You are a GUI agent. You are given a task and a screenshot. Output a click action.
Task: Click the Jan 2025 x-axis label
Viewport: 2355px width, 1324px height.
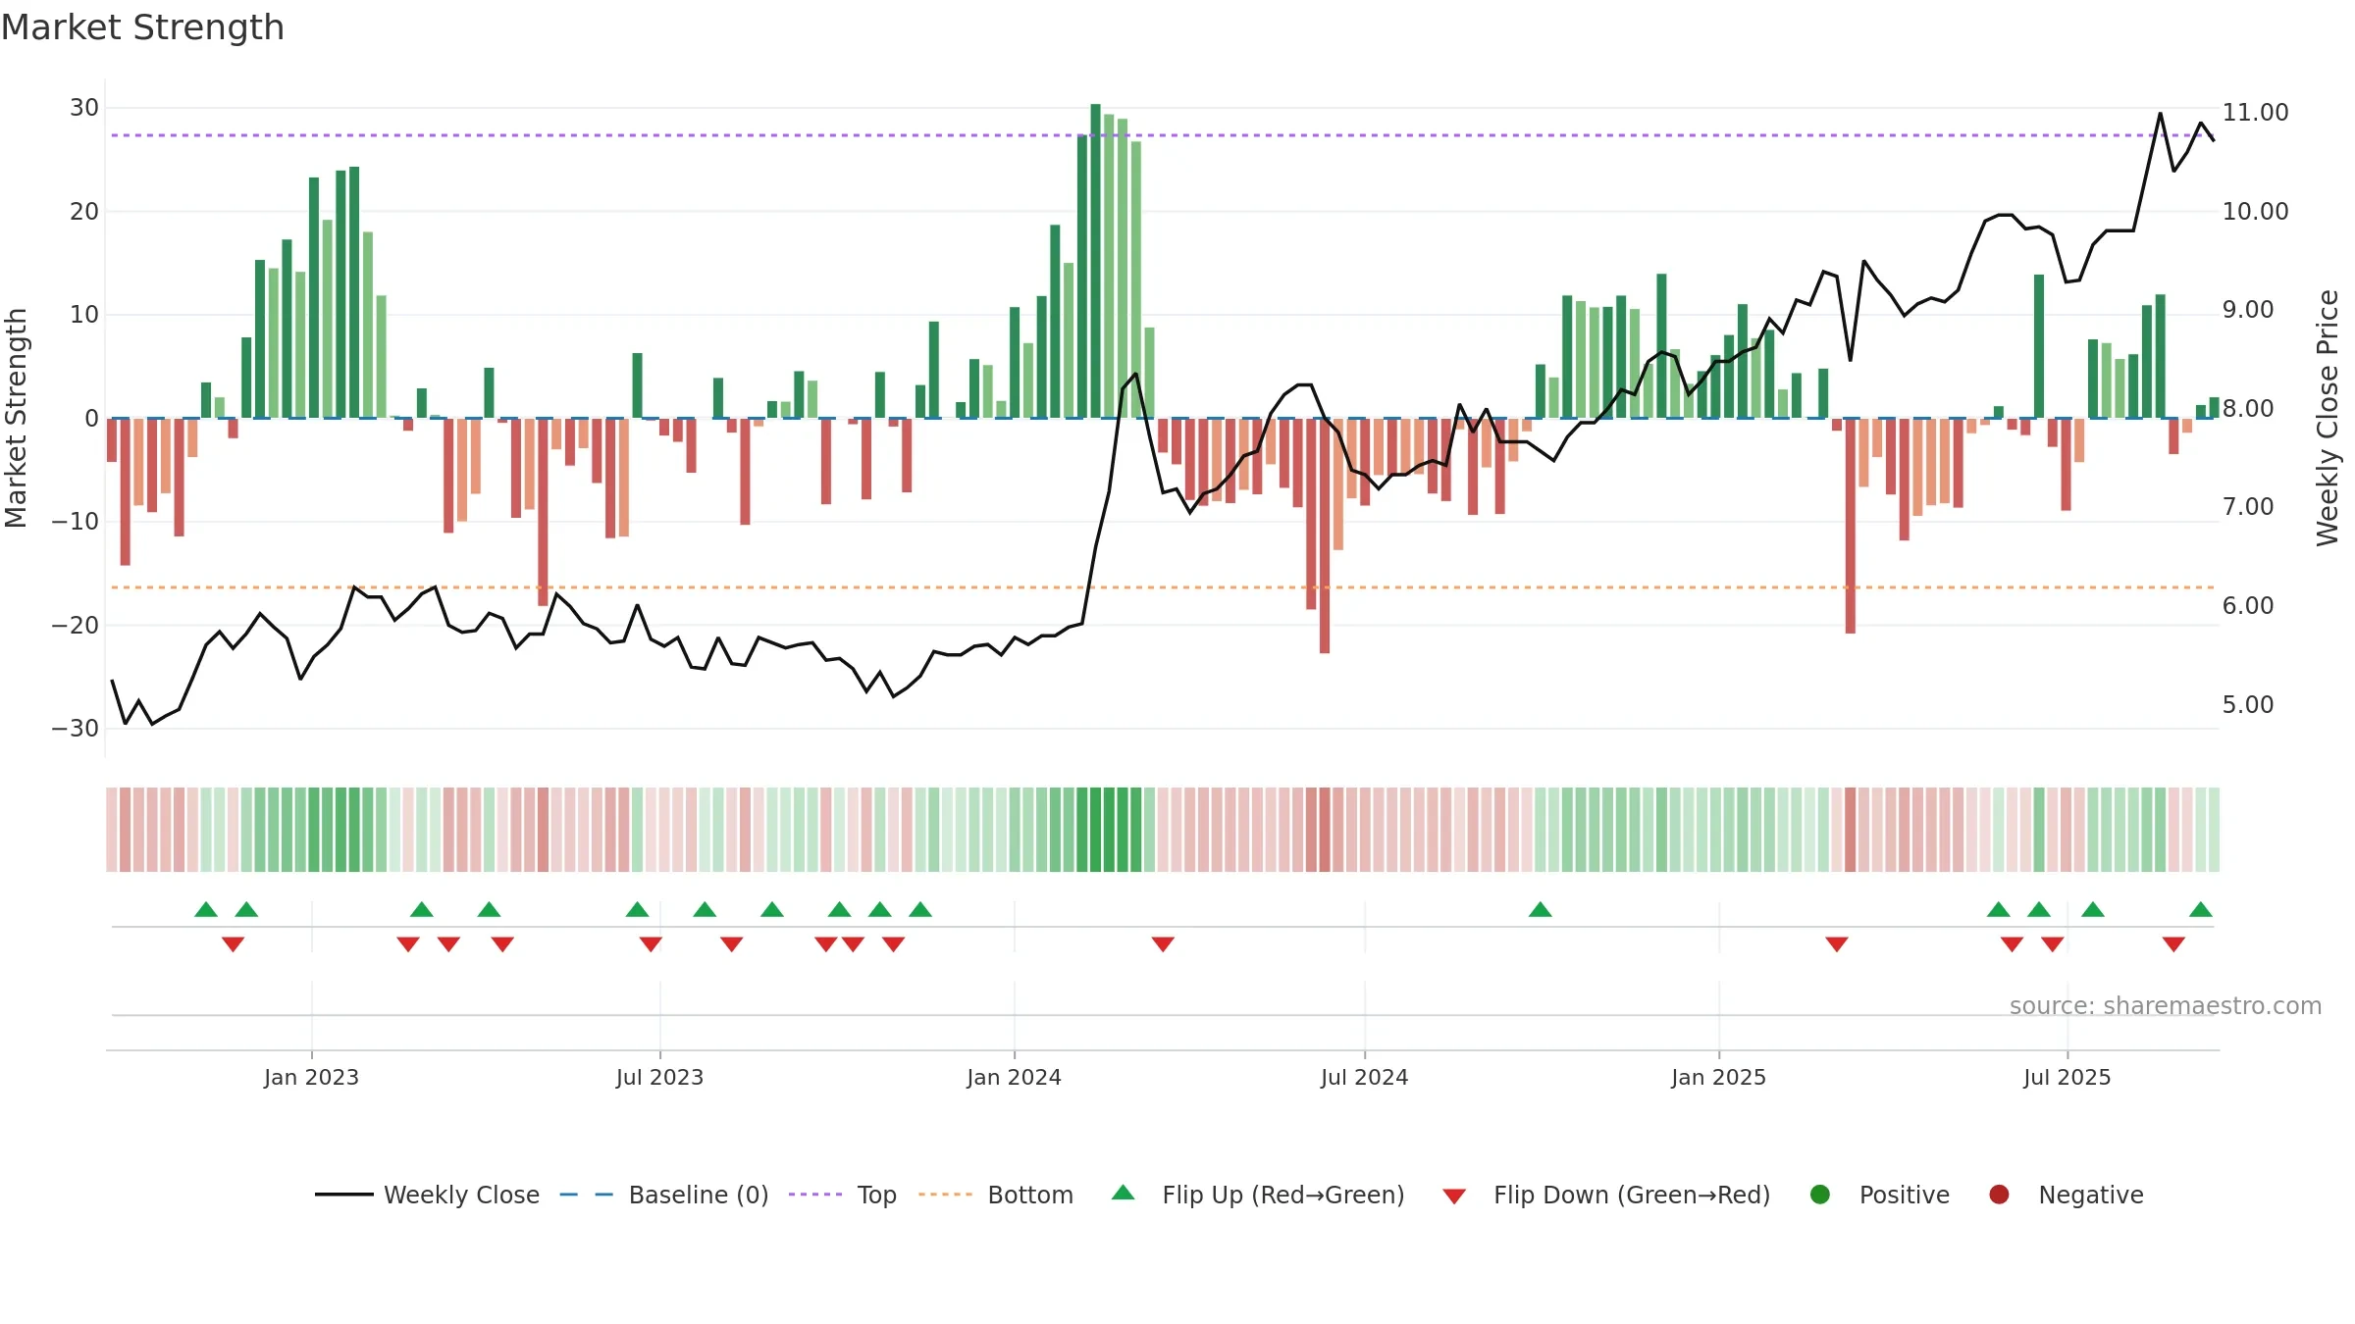(x=1718, y=1077)
